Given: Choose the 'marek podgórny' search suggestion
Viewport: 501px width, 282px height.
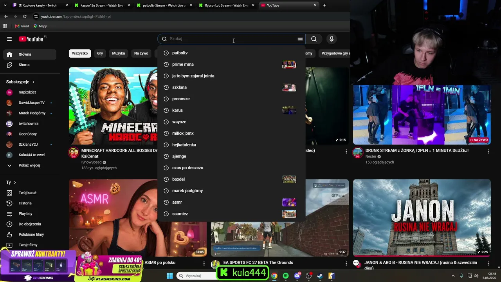Looking at the screenshot, I should pyautogui.click(x=231, y=191).
